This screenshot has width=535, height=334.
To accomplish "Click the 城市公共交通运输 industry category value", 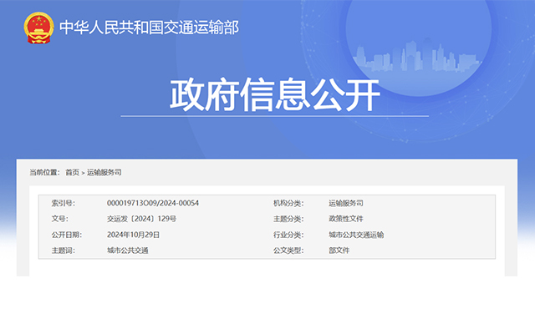I will (x=356, y=235).
